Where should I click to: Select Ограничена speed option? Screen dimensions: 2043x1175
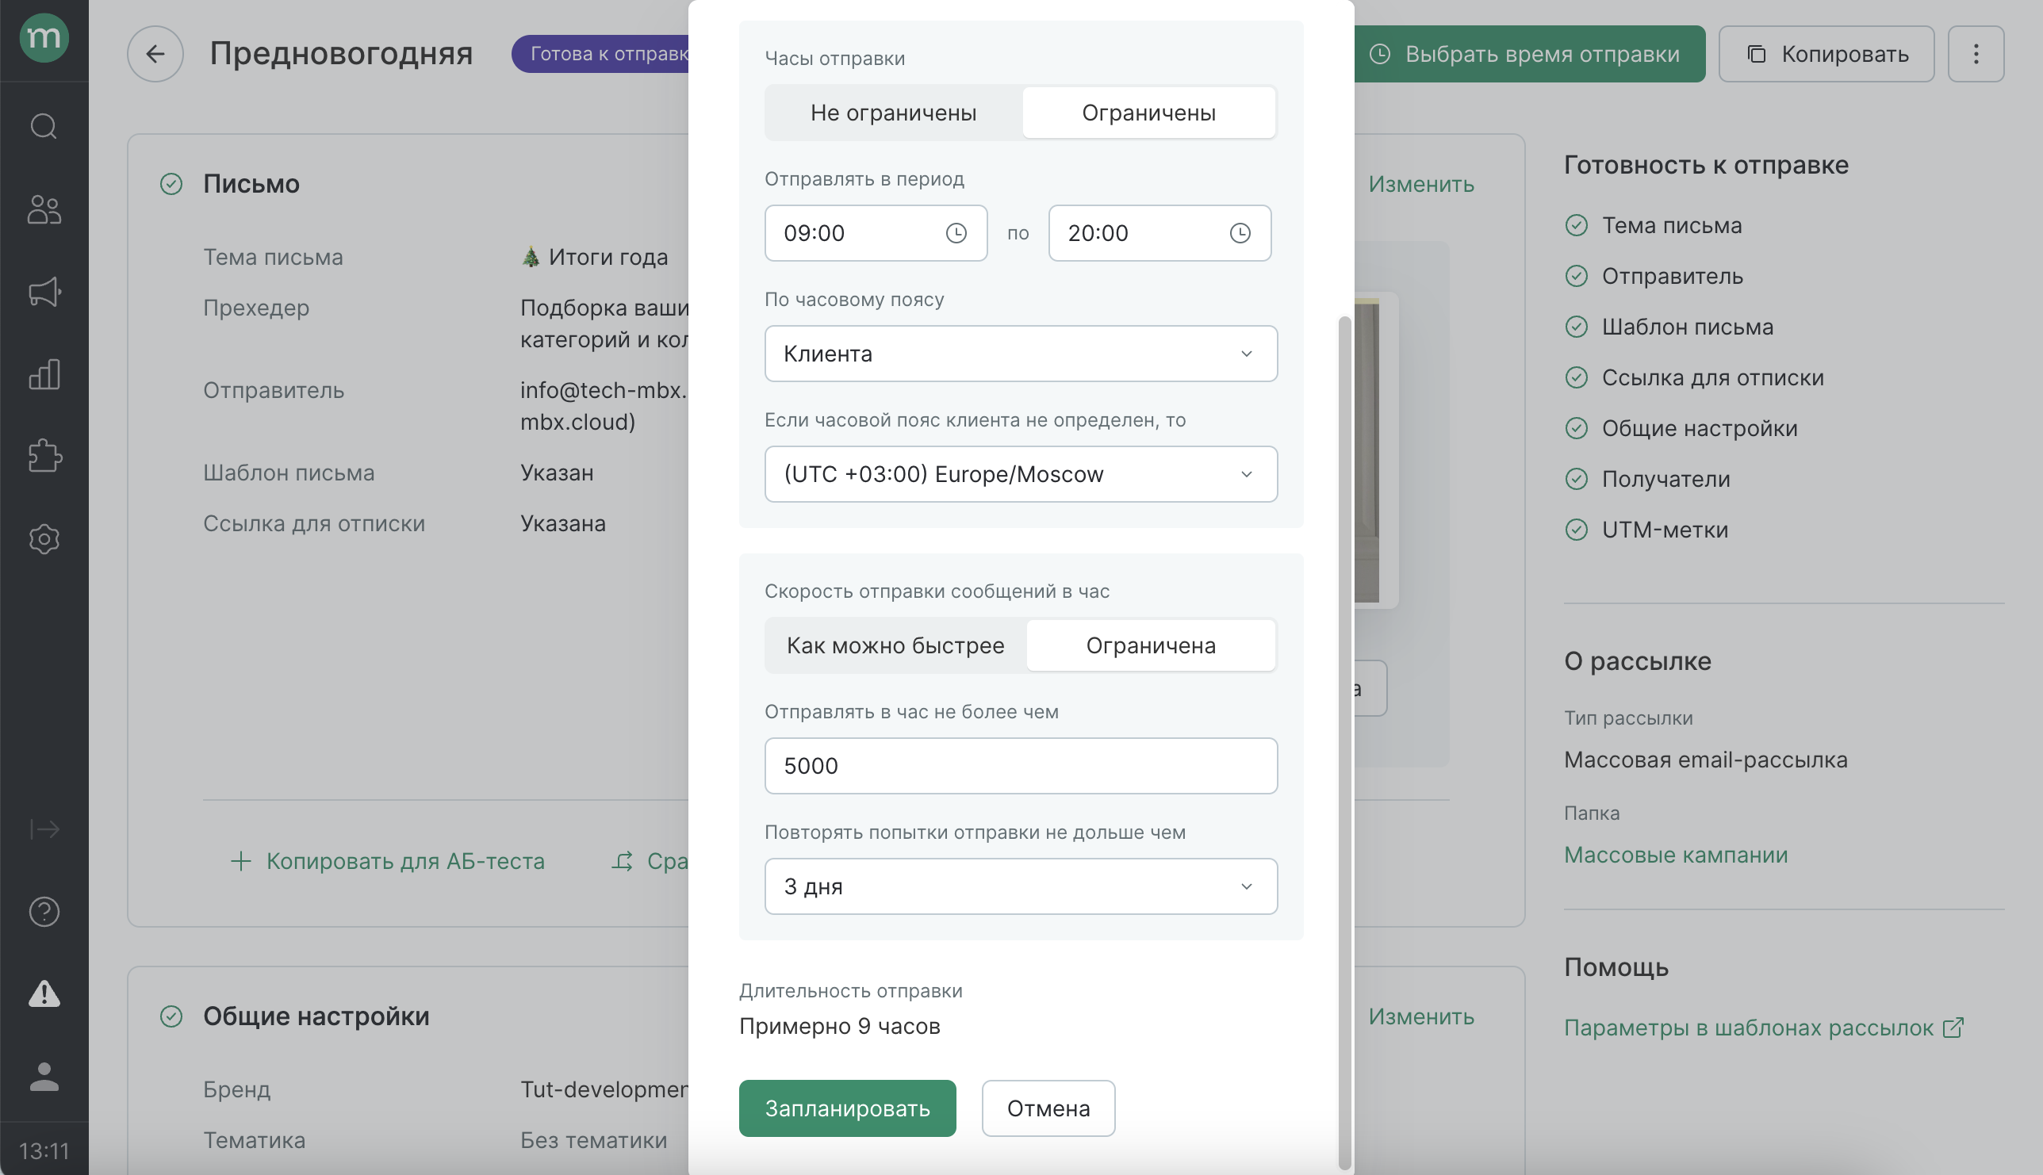click(x=1150, y=645)
